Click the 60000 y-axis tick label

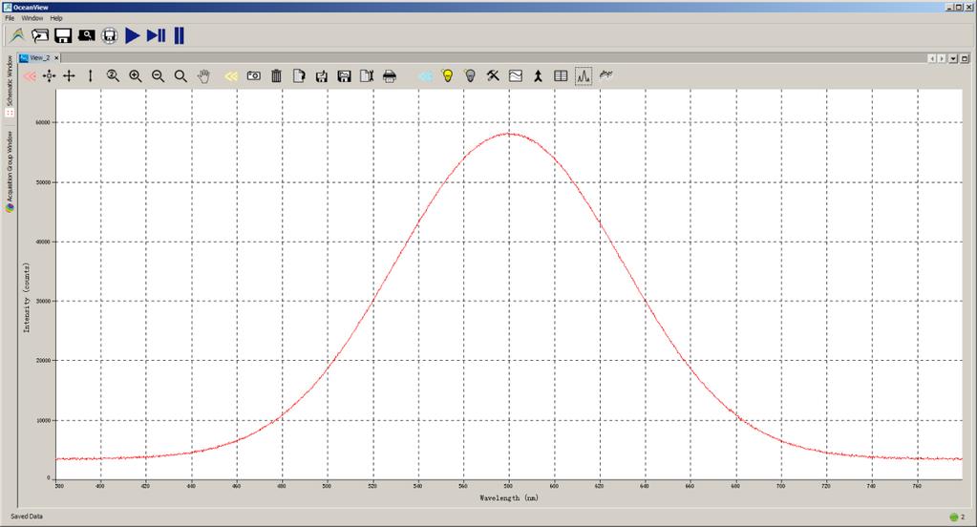42,123
